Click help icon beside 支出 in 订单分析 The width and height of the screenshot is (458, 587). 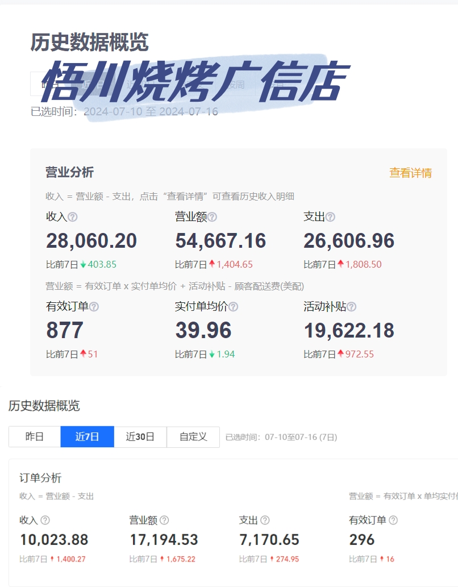265,520
